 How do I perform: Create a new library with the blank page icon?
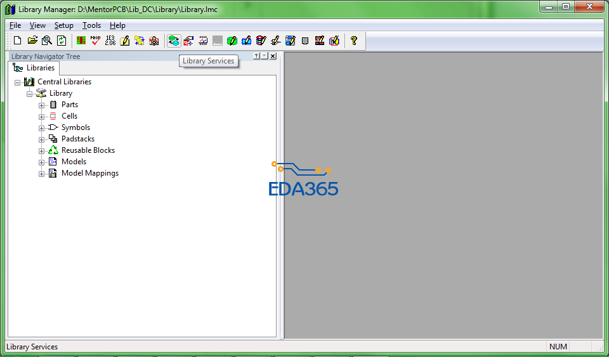[18, 41]
